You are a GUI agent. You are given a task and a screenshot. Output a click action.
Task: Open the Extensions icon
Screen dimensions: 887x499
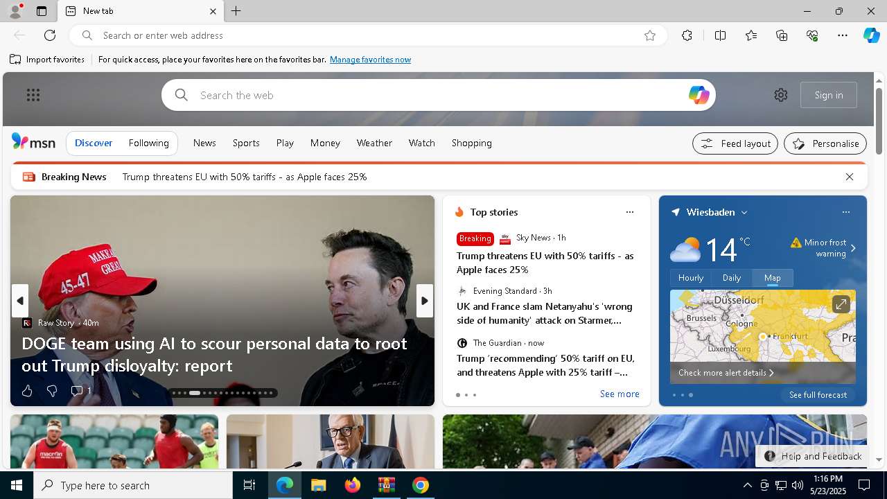(687, 35)
